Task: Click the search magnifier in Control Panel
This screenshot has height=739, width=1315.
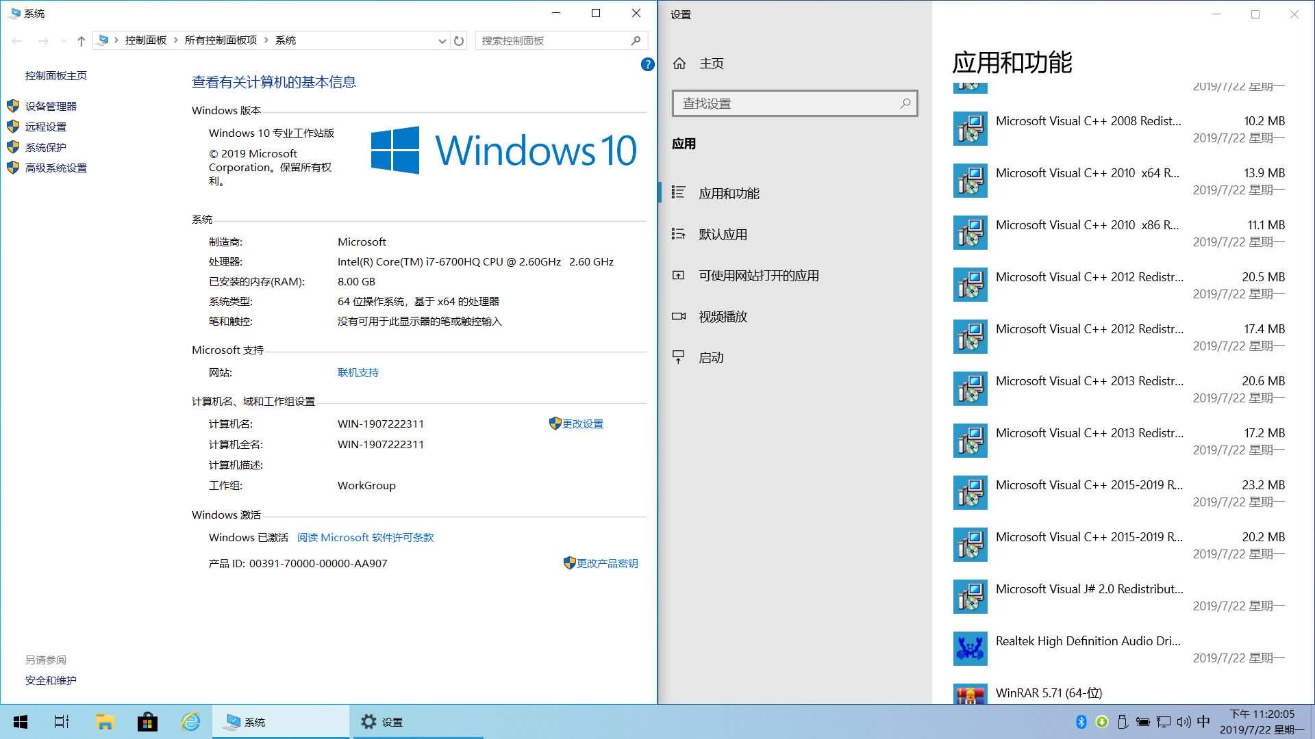Action: point(636,40)
